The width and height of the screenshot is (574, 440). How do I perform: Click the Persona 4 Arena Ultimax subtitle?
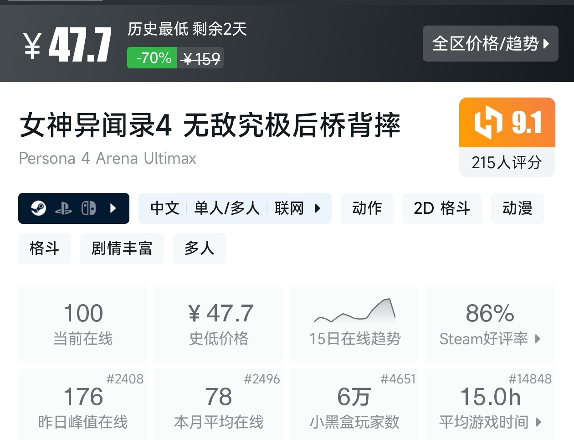108,158
